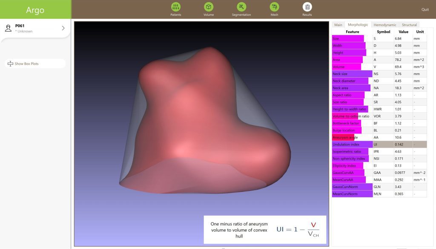Switch to the Main tab
The image size is (436, 249).
click(338, 25)
